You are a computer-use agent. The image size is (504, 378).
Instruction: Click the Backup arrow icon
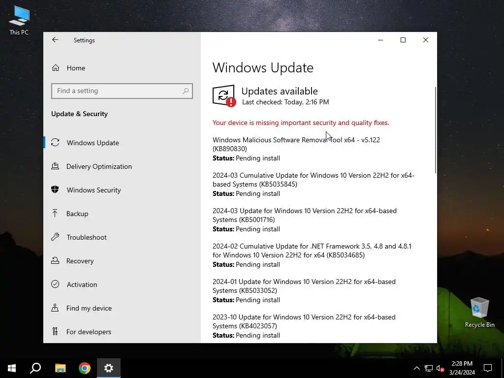[55, 214]
